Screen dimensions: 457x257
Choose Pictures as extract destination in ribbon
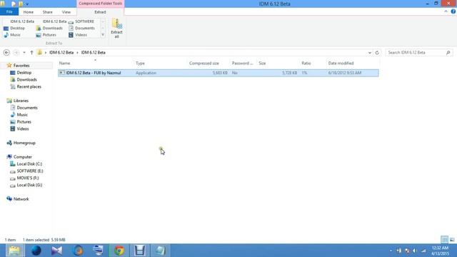46,35
